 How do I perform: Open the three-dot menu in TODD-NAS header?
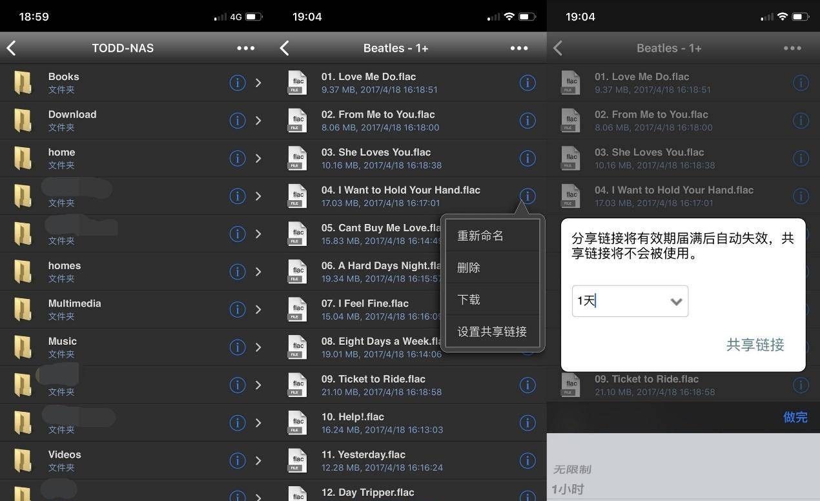tap(245, 48)
